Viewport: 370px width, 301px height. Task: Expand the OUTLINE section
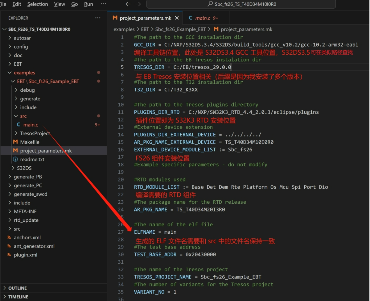click(x=18, y=288)
